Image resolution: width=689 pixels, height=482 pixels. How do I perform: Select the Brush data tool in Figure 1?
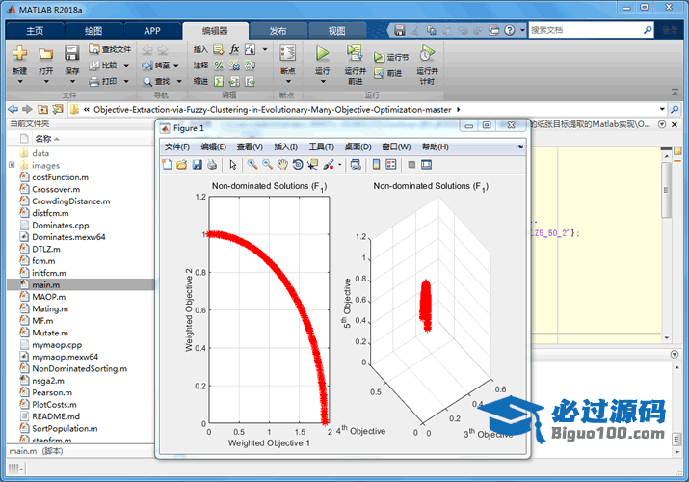tap(328, 165)
